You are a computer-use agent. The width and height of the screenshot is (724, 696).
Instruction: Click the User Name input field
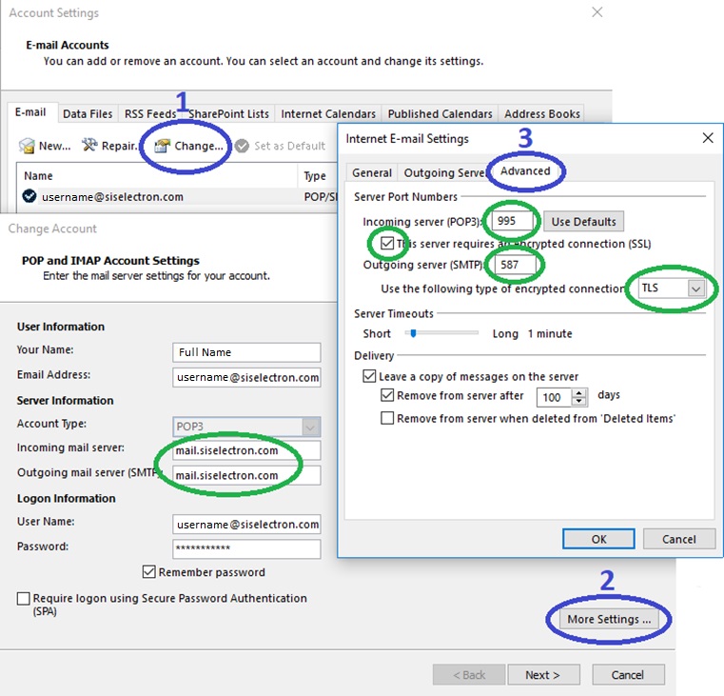(246, 524)
